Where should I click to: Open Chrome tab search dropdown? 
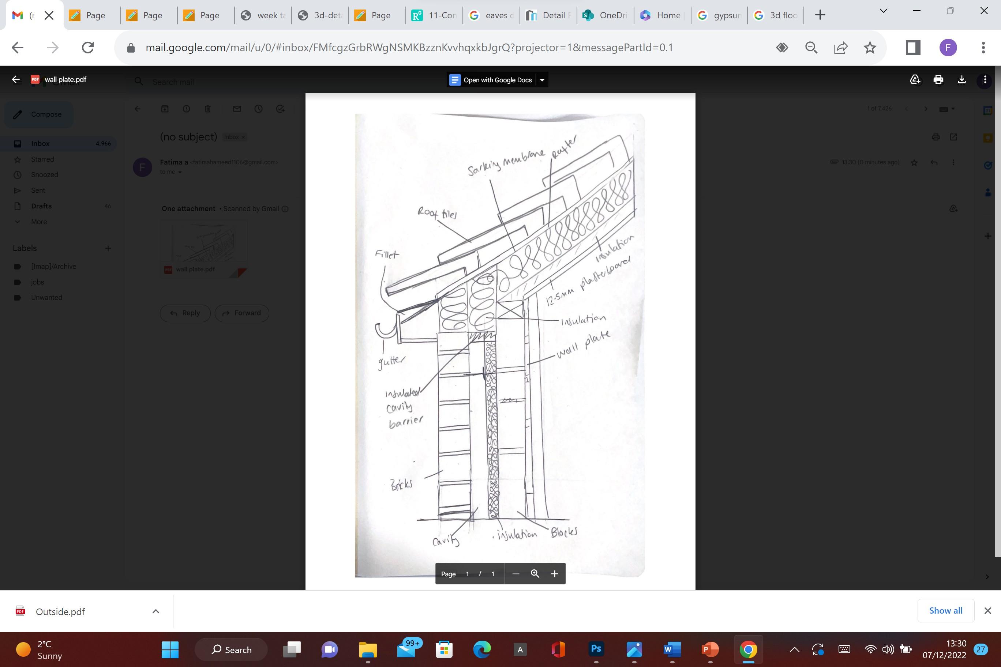click(883, 11)
